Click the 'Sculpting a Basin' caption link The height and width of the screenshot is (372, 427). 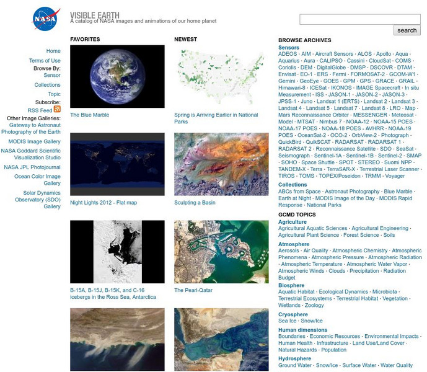(195, 203)
